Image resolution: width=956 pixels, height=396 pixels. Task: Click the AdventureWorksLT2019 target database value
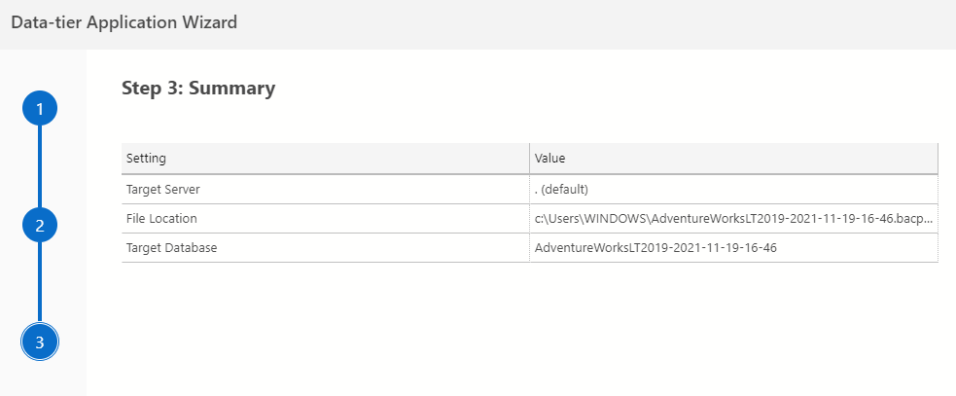(655, 247)
